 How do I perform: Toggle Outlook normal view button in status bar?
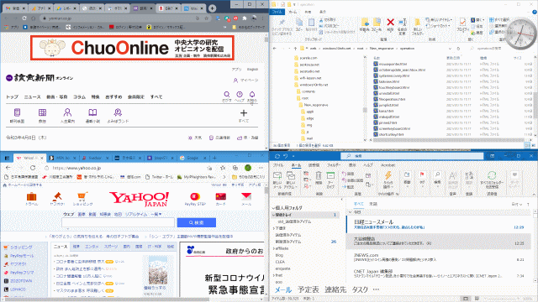[466, 299]
